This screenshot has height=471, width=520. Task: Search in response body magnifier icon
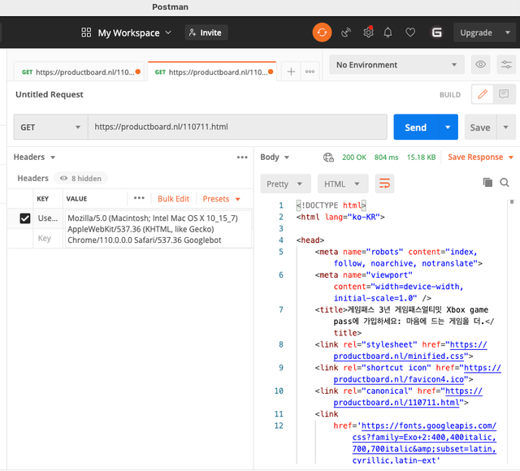click(x=505, y=183)
